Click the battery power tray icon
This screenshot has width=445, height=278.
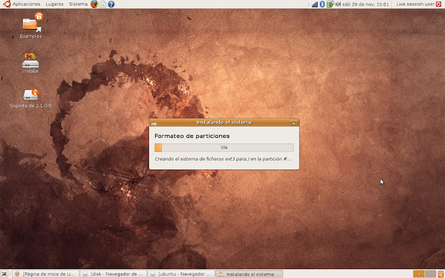(329, 4)
